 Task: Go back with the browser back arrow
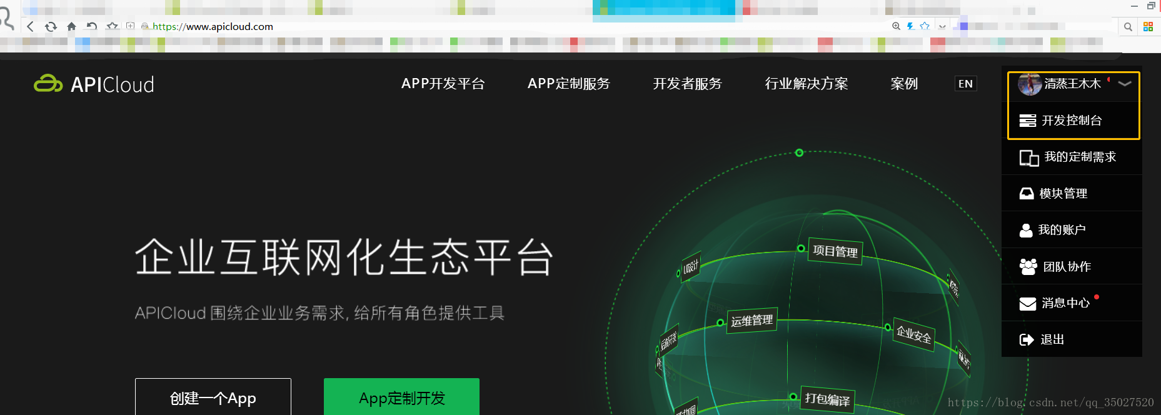coord(30,26)
